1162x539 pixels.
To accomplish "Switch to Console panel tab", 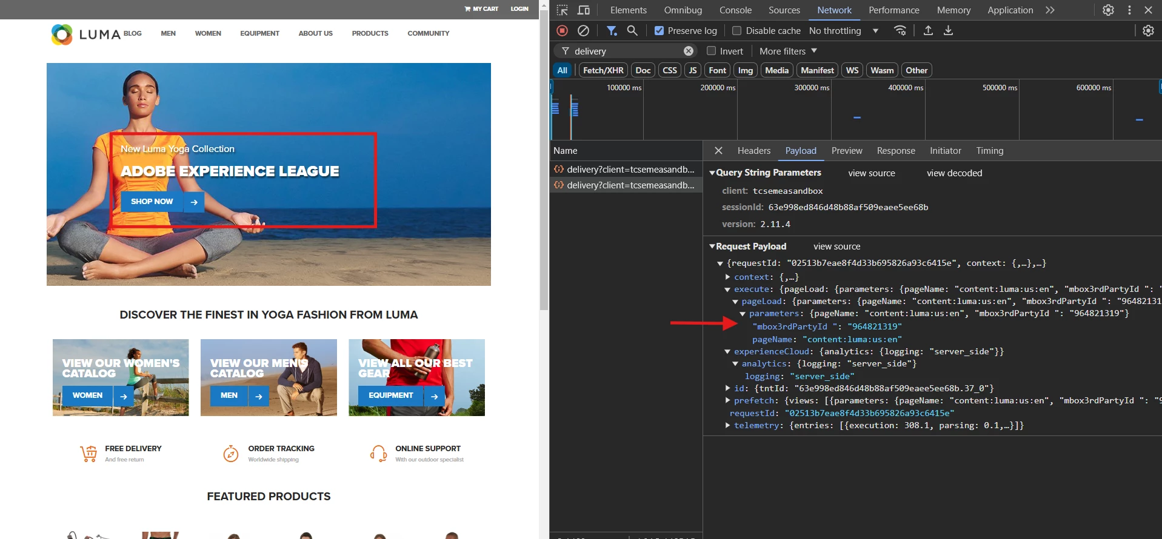I will (735, 10).
